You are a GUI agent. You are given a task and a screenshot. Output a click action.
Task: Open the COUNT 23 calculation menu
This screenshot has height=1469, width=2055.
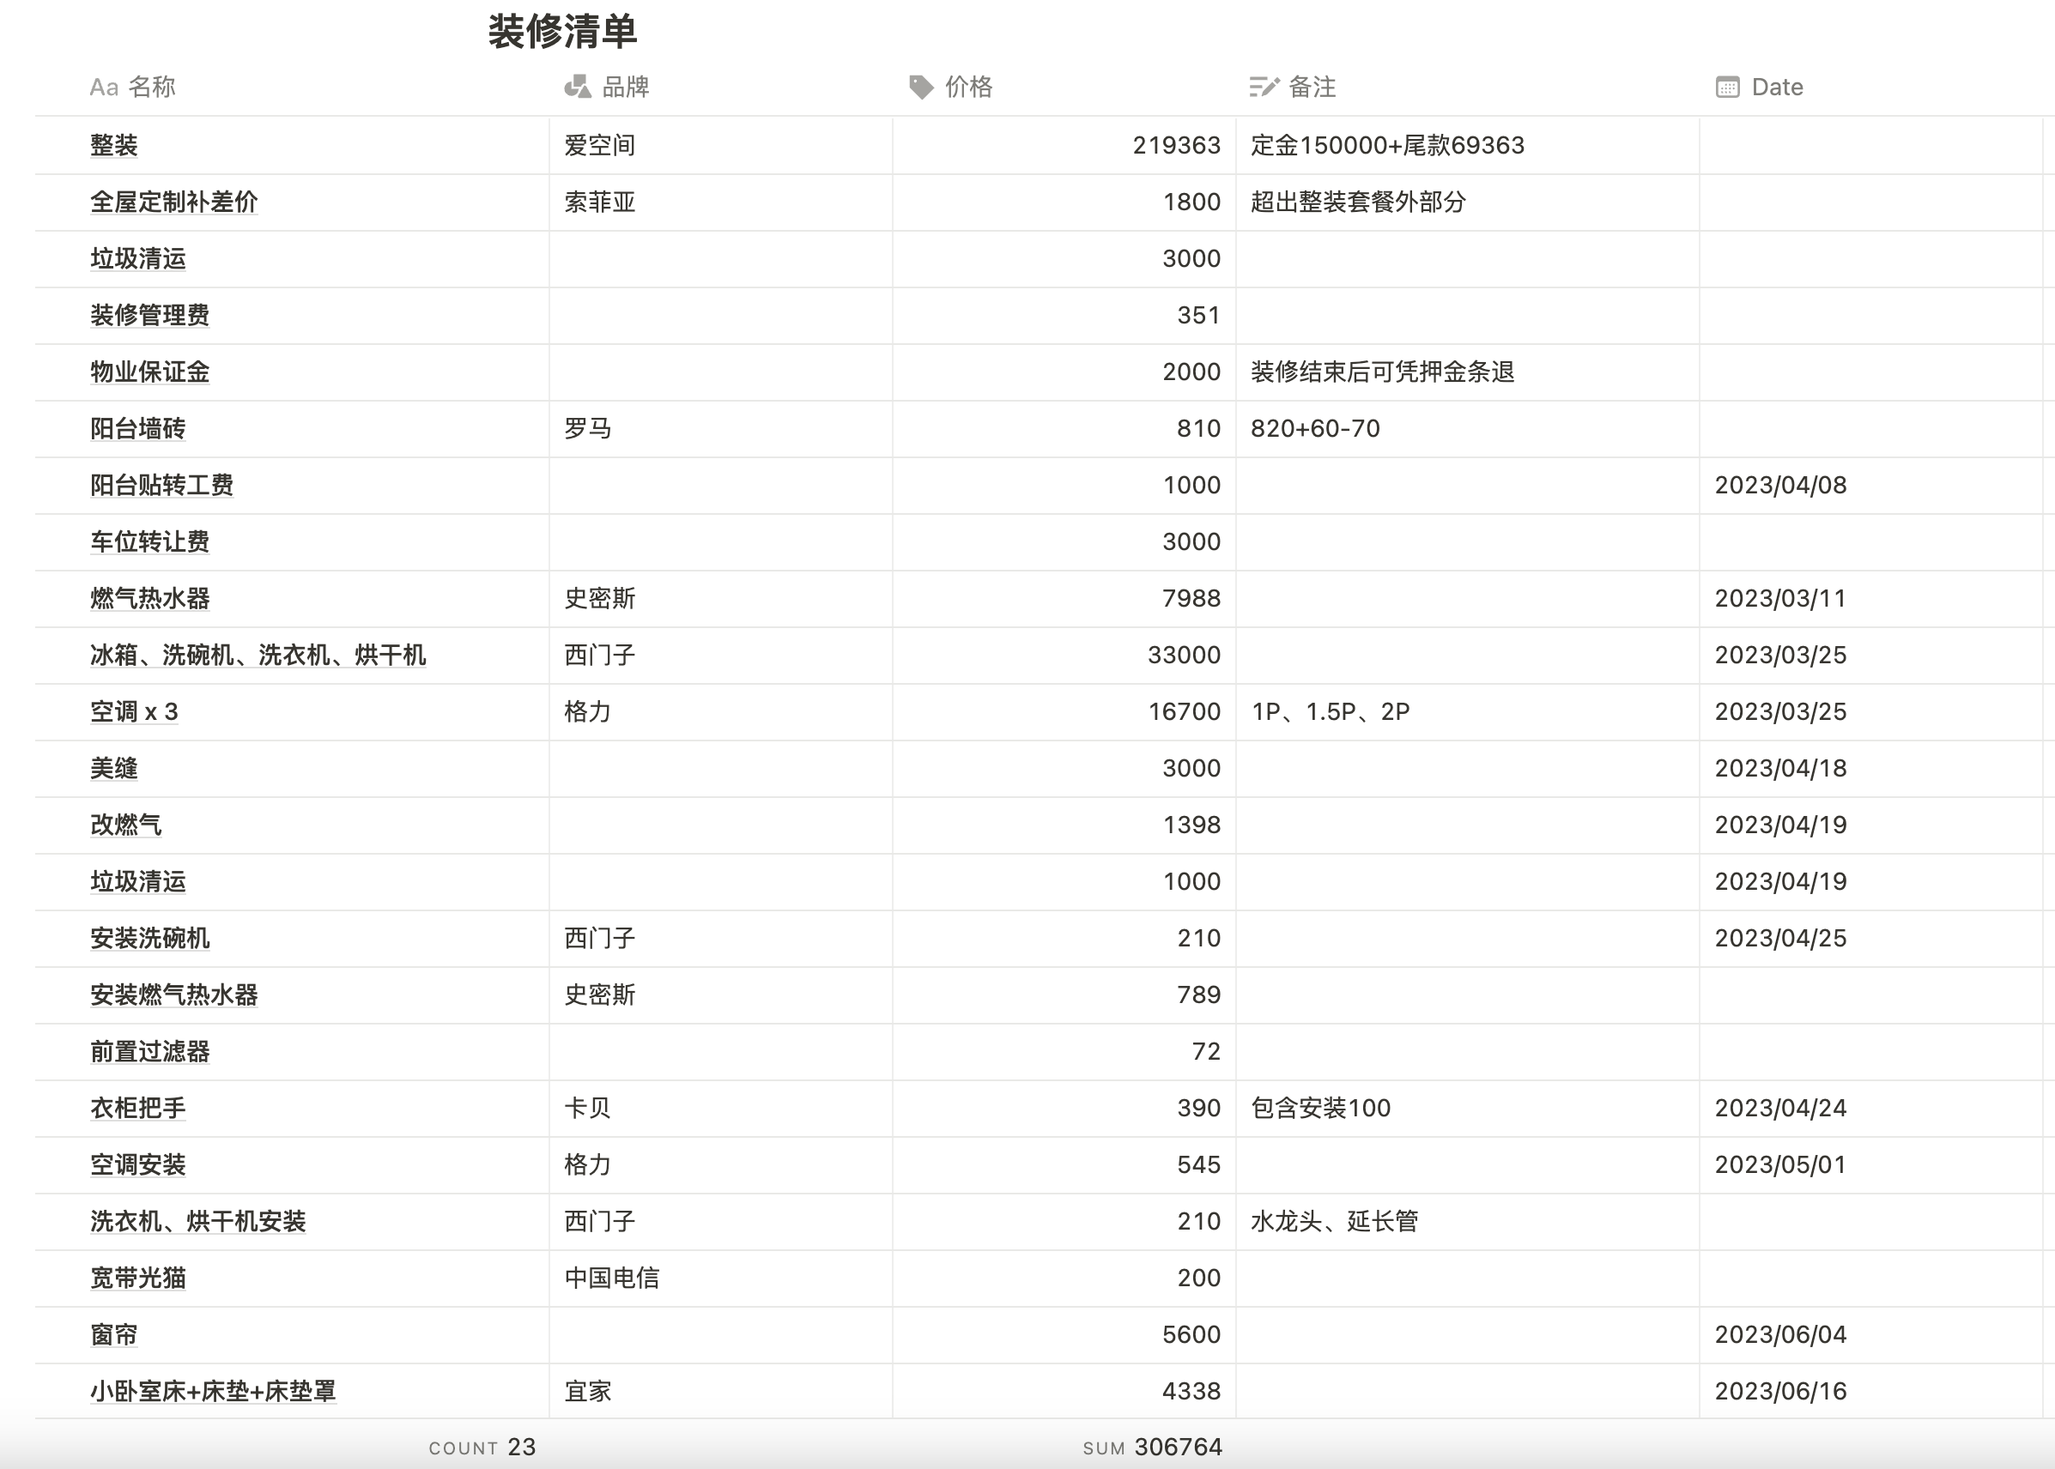pyautogui.click(x=482, y=1448)
